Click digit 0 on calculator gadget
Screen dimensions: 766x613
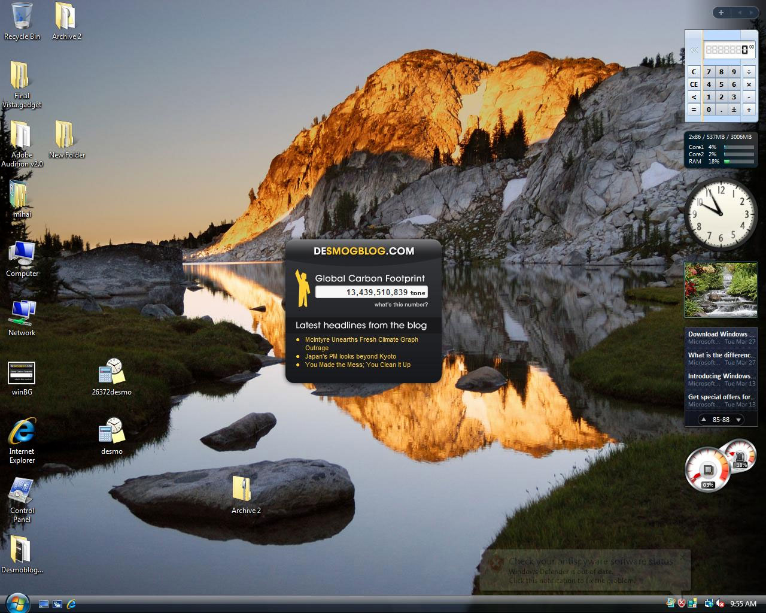[709, 110]
